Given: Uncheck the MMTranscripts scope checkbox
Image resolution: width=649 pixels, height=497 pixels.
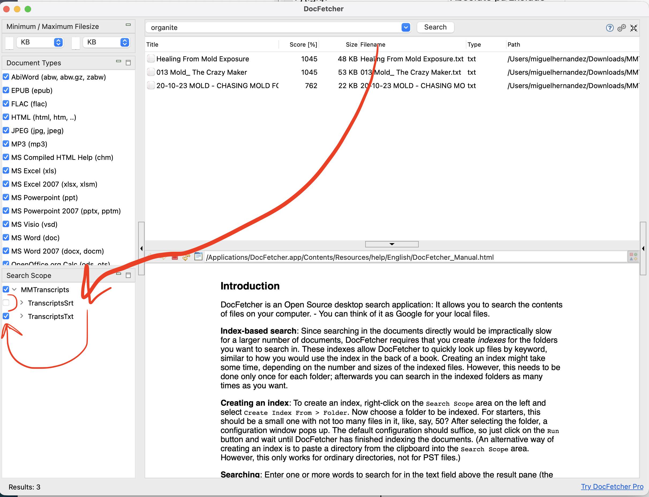Looking at the screenshot, I should pyautogui.click(x=6, y=289).
